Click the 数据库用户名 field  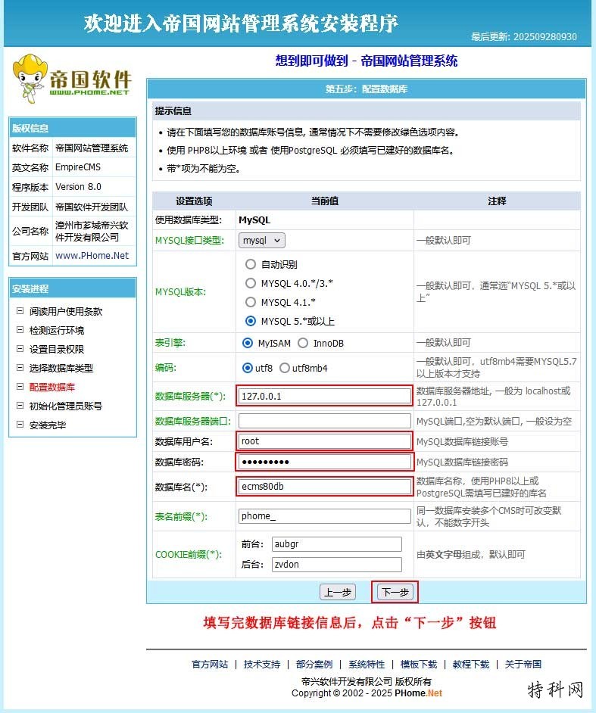pyautogui.click(x=324, y=441)
